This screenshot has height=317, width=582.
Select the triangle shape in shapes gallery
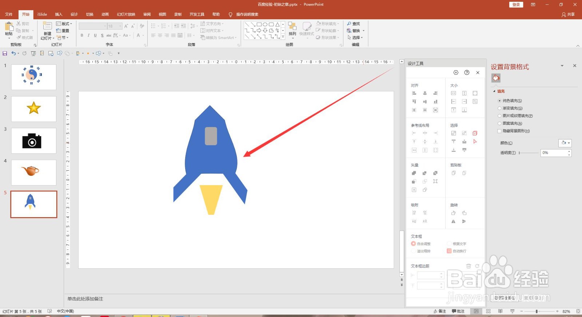click(x=278, y=25)
